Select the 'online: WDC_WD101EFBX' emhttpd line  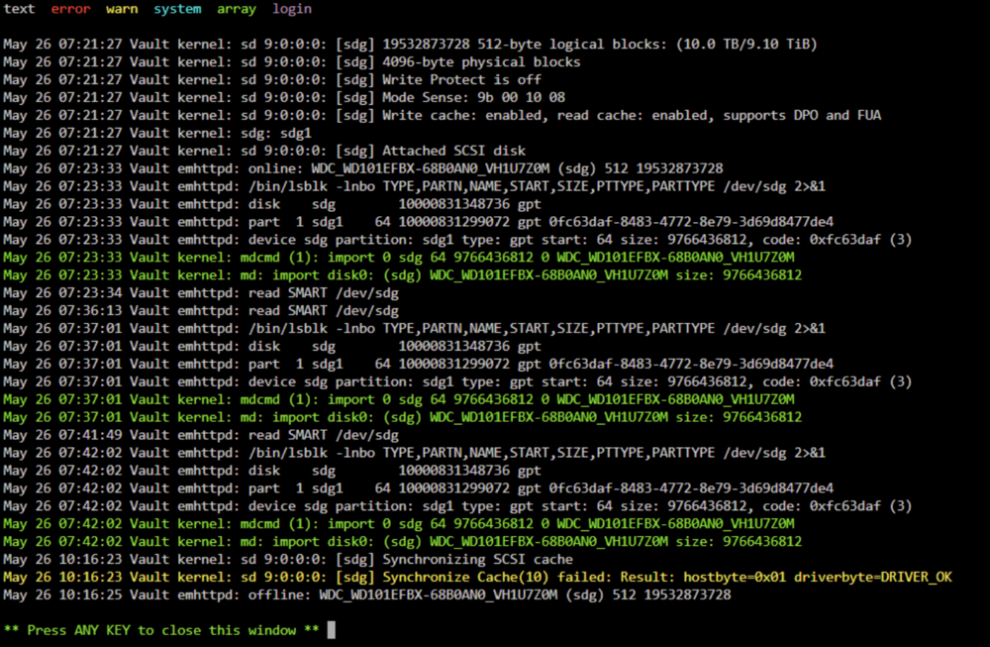pyautogui.click(x=363, y=168)
